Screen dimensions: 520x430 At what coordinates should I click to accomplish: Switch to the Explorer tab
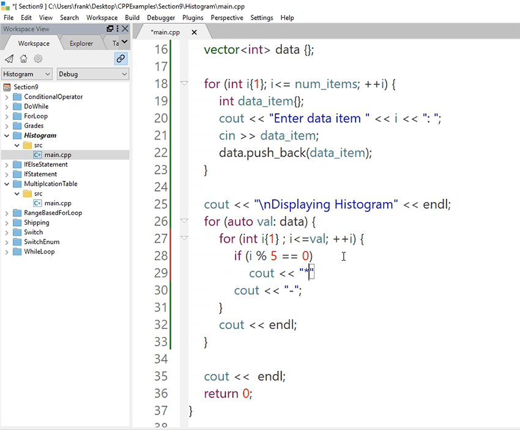pos(81,43)
